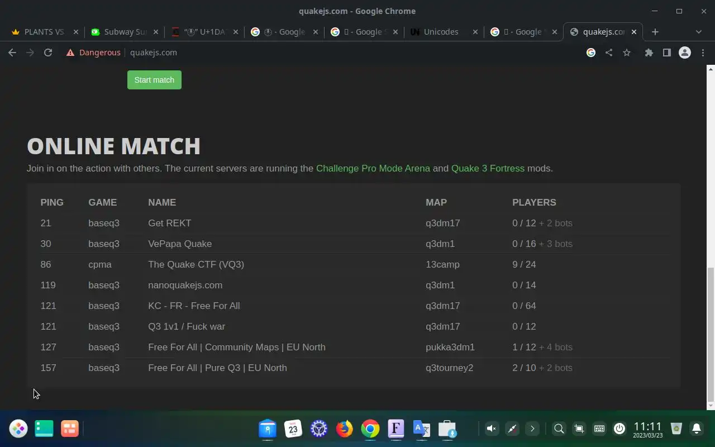This screenshot has width=715, height=447.
Task: Click the q3tourney2 map cell
Action: 449,368
